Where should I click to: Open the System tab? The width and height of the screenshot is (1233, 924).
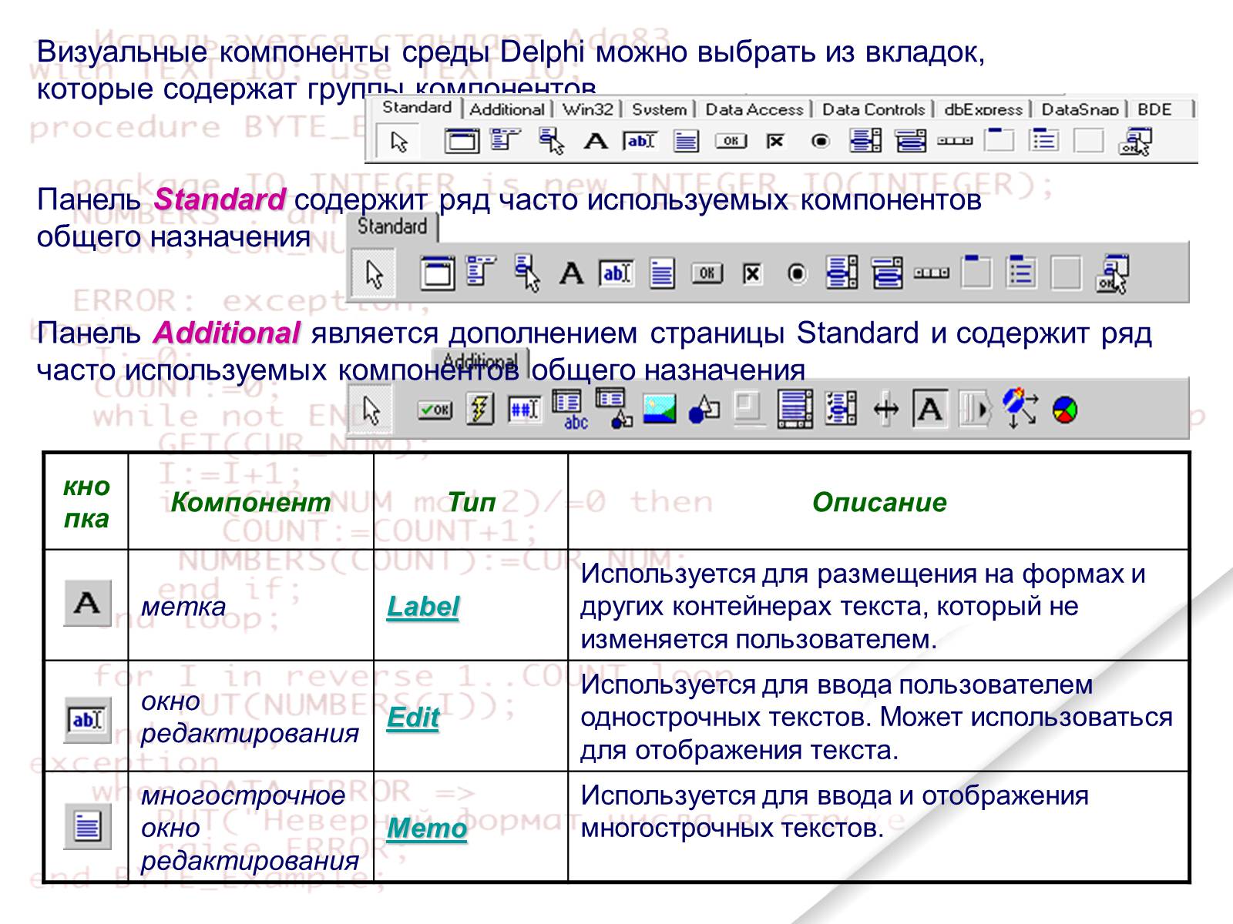tap(659, 109)
